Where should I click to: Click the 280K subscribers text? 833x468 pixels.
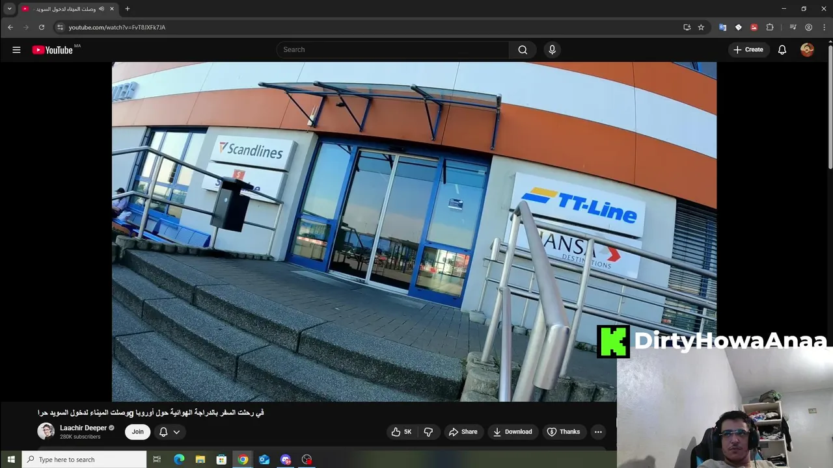coord(80,437)
